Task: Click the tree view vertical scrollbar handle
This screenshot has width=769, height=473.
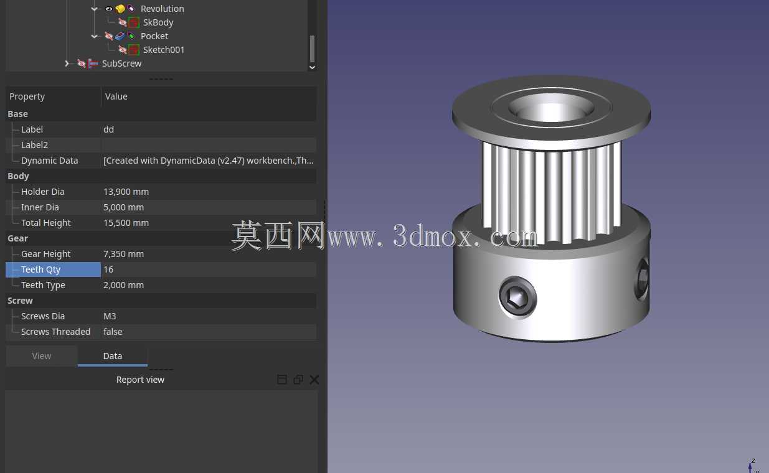Action: 312,47
